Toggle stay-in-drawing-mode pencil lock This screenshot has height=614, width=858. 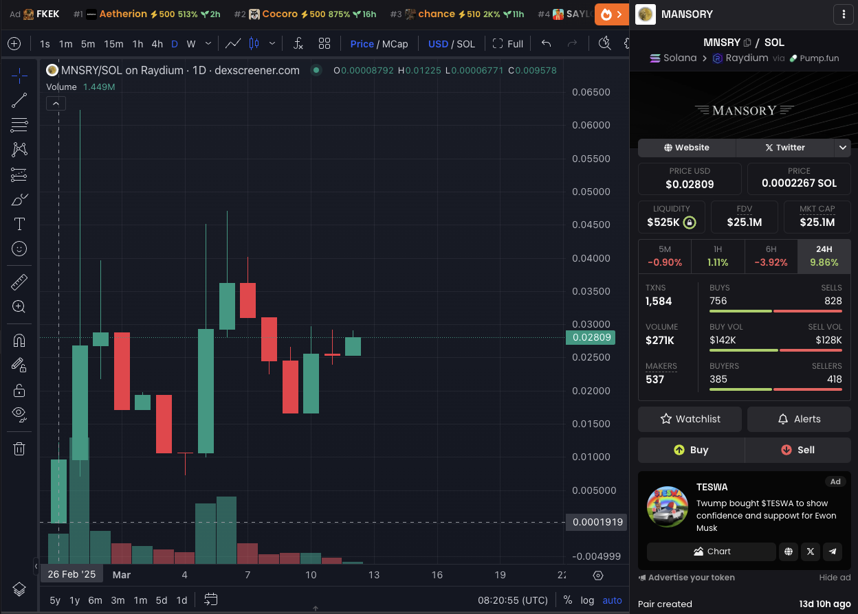19,365
